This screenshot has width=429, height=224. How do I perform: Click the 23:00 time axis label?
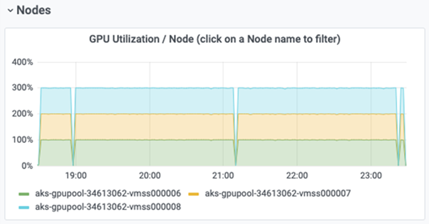[x=371, y=175]
